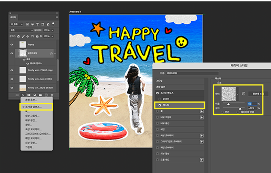Open the layer filter type dropdown

[16, 24]
